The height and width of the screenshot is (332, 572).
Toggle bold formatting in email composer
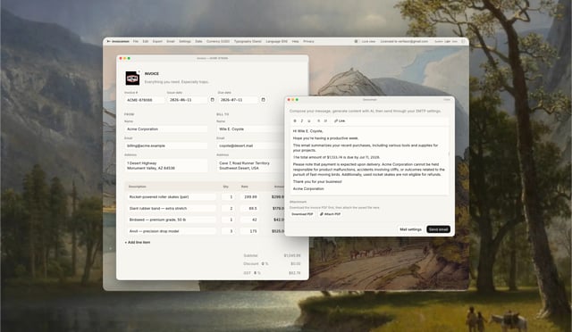pyautogui.click(x=295, y=120)
